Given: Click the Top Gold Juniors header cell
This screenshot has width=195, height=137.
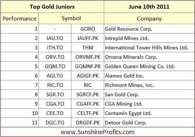Looking at the screenshot, I should [x=52, y=7].
